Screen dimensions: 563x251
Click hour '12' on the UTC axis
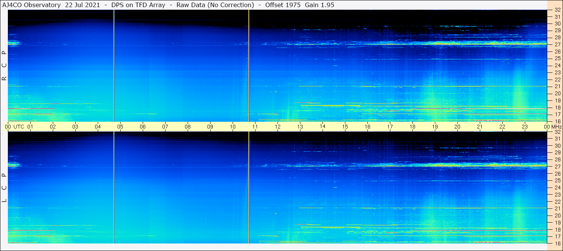point(278,127)
